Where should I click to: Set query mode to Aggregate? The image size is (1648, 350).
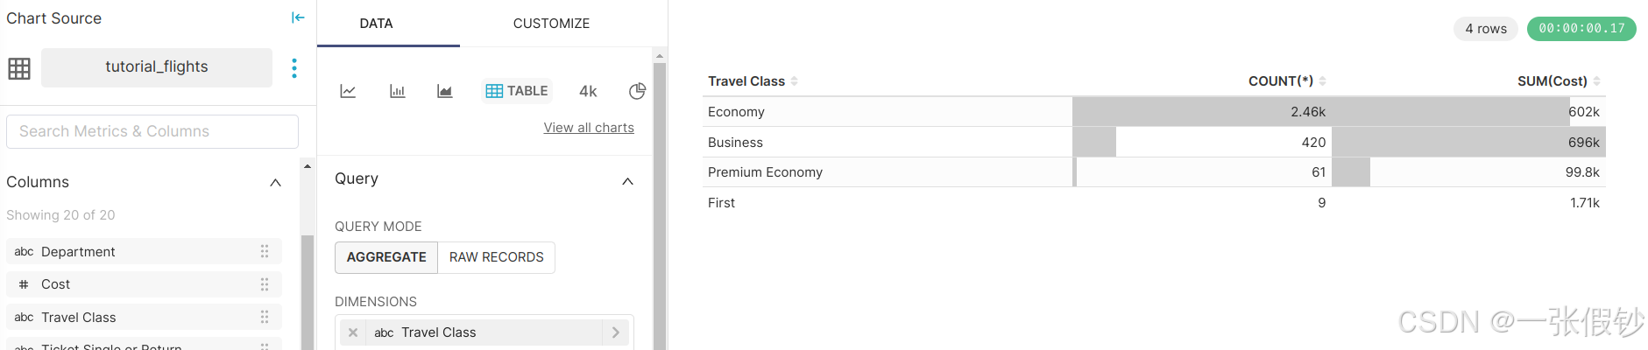pyautogui.click(x=386, y=257)
